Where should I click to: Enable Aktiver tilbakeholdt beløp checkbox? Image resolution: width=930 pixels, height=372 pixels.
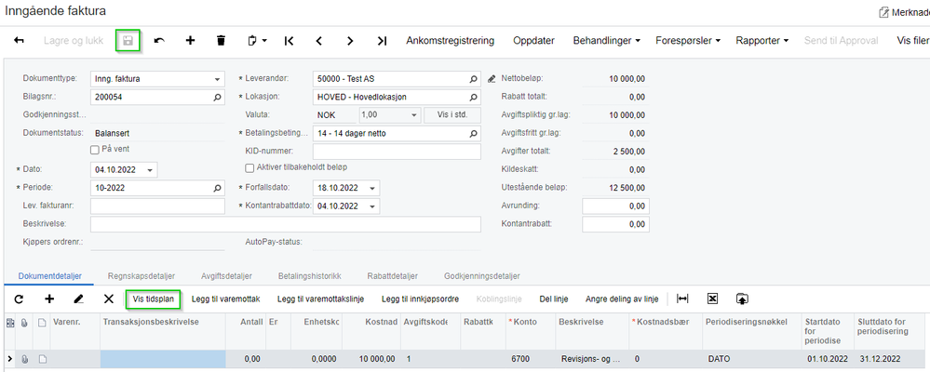(249, 167)
